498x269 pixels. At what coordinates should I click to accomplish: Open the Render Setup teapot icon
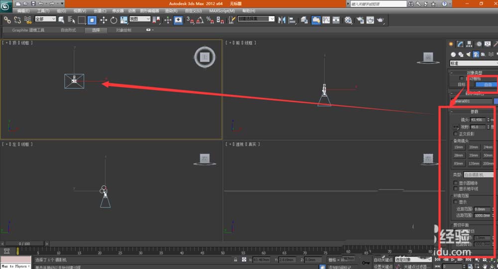click(360, 20)
